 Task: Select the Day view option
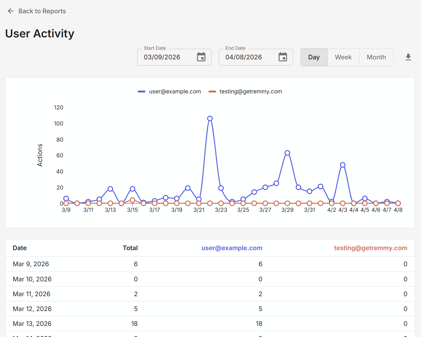click(x=314, y=57)
